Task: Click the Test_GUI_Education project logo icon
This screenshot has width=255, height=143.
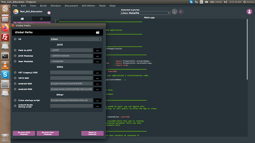Action: tap(16, 11)
